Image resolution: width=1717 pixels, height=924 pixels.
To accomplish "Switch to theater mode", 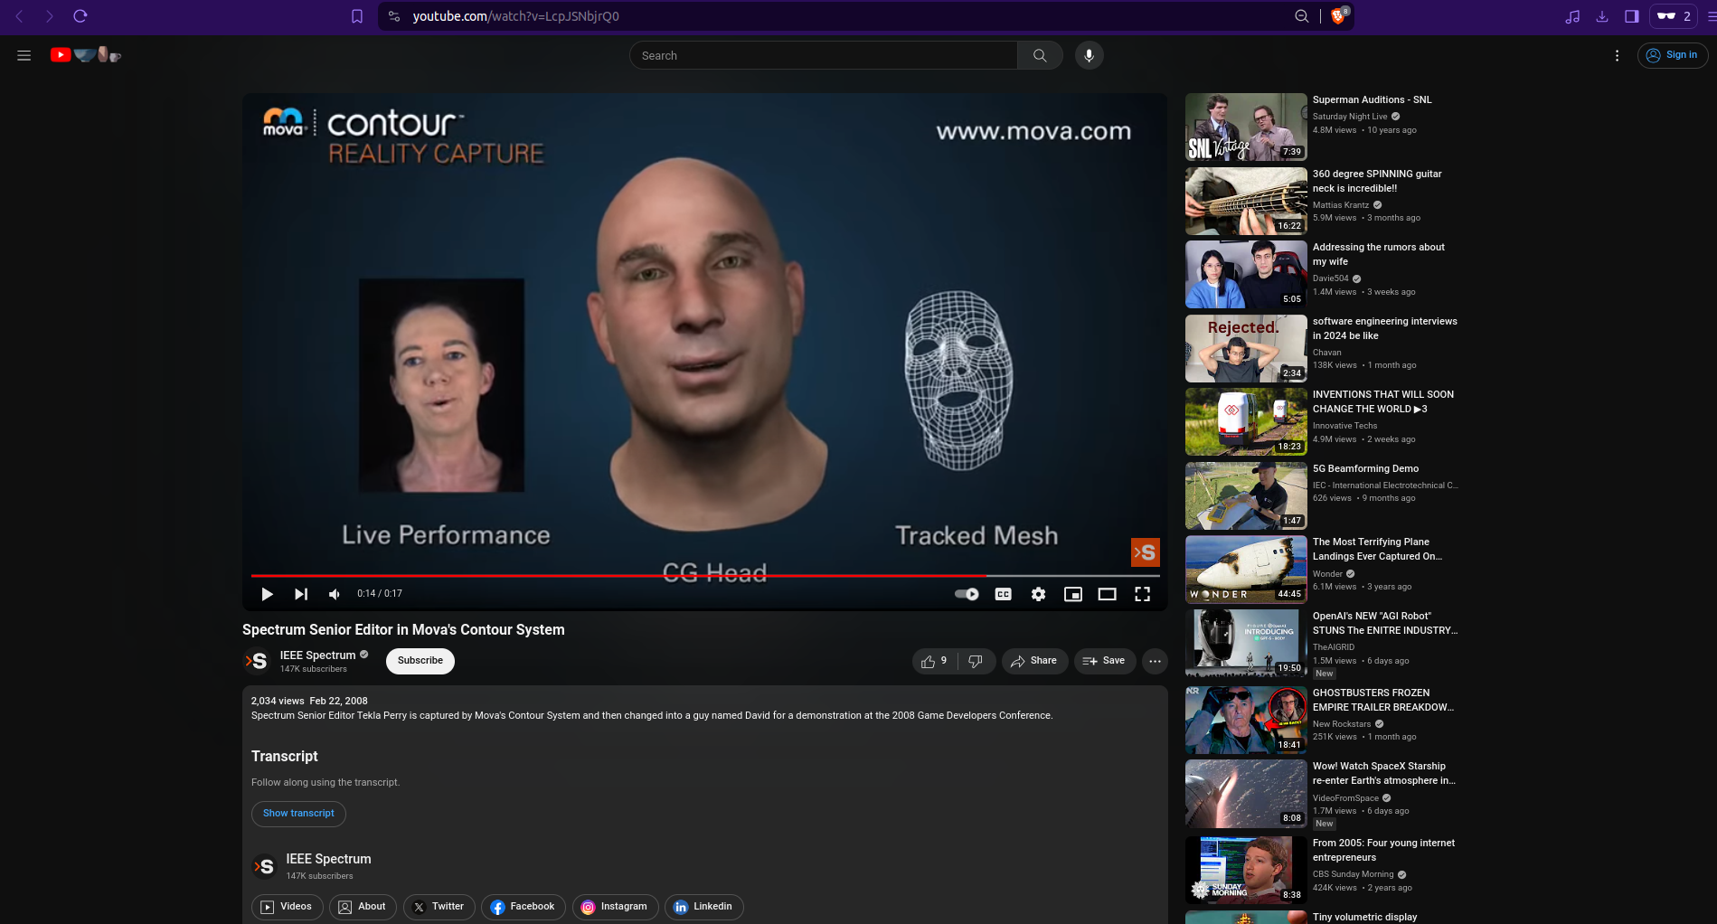I will click(1107, 594).
